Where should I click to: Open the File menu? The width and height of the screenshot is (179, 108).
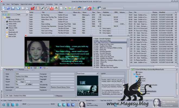pyautogui.click(x=4, y=4)
